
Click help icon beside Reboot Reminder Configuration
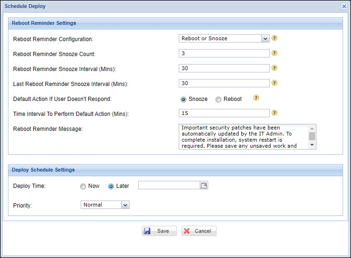(274, 38)
